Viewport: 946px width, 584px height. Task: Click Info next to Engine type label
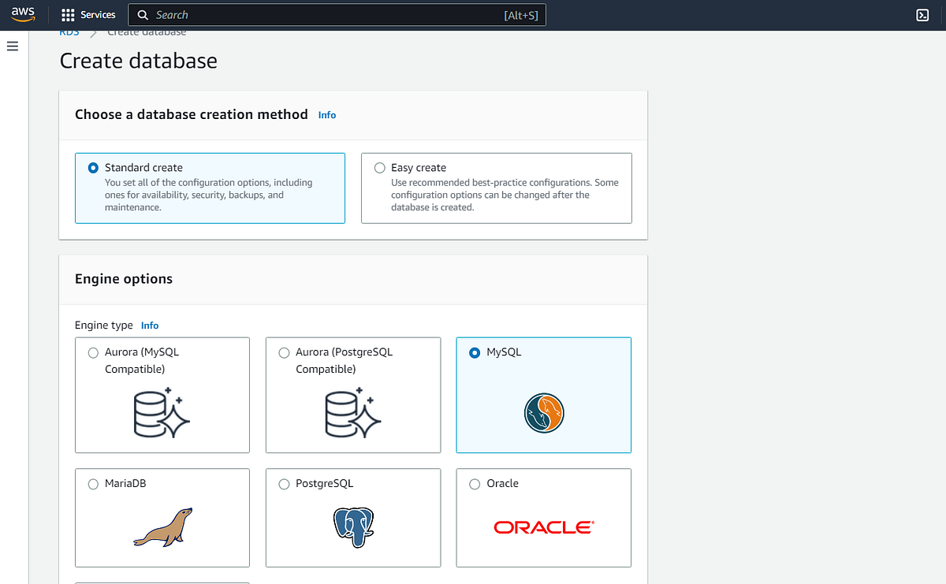point(149,325)
